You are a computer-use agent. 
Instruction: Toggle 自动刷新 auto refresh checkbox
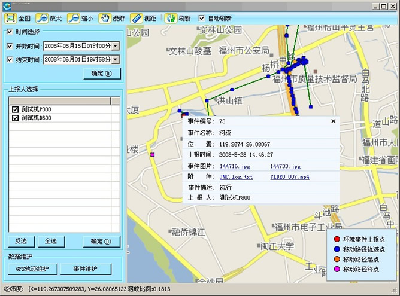click(x=201, y=18)
